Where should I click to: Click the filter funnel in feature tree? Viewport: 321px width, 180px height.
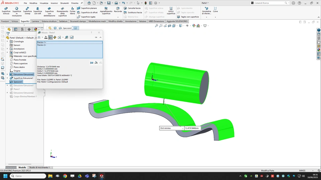(x=8, y=34)
